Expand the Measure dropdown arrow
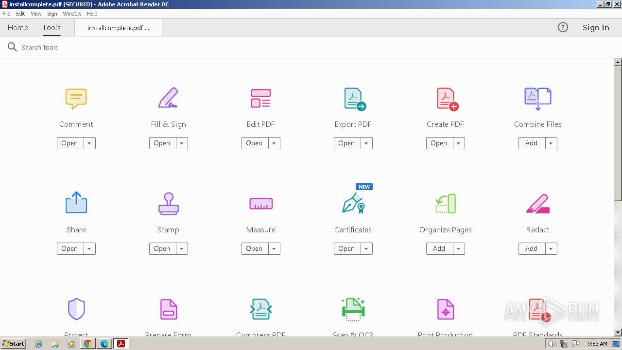 tap(274, 248)
